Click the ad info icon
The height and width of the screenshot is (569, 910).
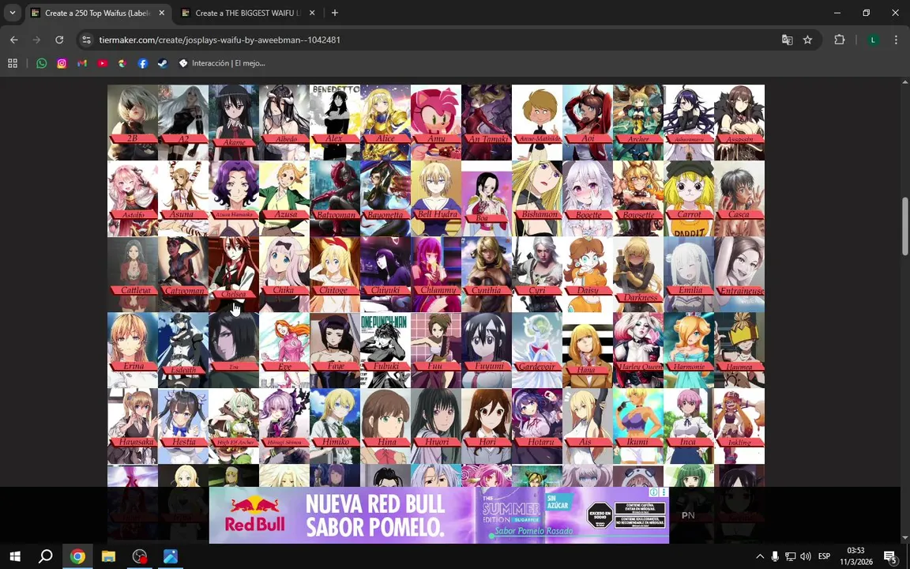click(x=654, y=492)
